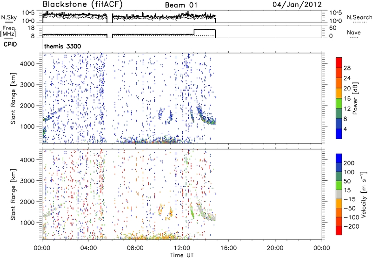Click 'Slant Range [km]' label of power panel
This screenshot has height=258, width=372.
tap(13, 98)
